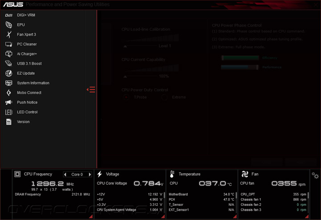
Task: Click the PC Cleaner icon
Action: point(8,44)
